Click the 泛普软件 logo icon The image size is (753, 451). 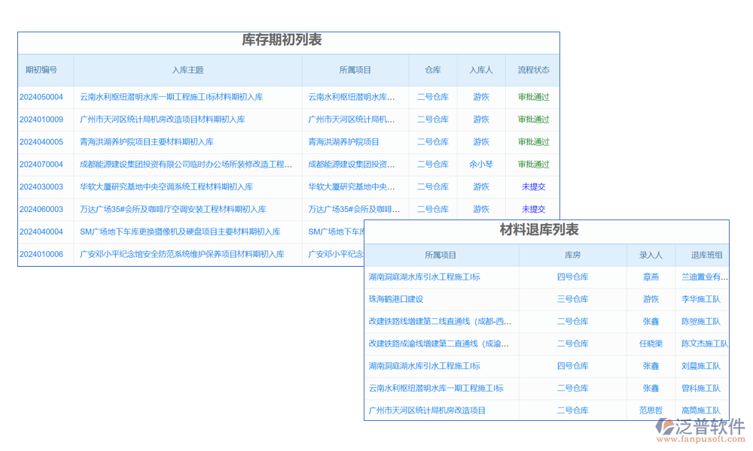click(x=666, y=427)
